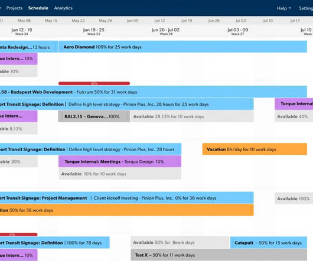313x261 pixels.
Task: Open the Catapult 50% assignment
Action: [x=269, y=243]
